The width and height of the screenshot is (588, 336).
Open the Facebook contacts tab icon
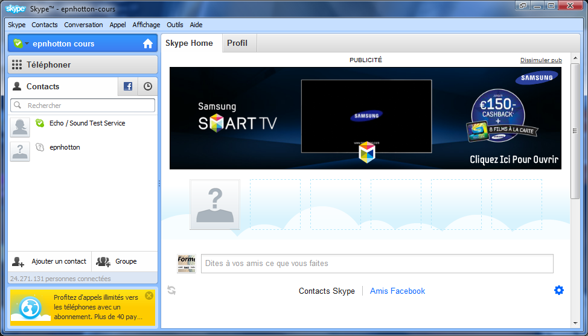point(128,86)
